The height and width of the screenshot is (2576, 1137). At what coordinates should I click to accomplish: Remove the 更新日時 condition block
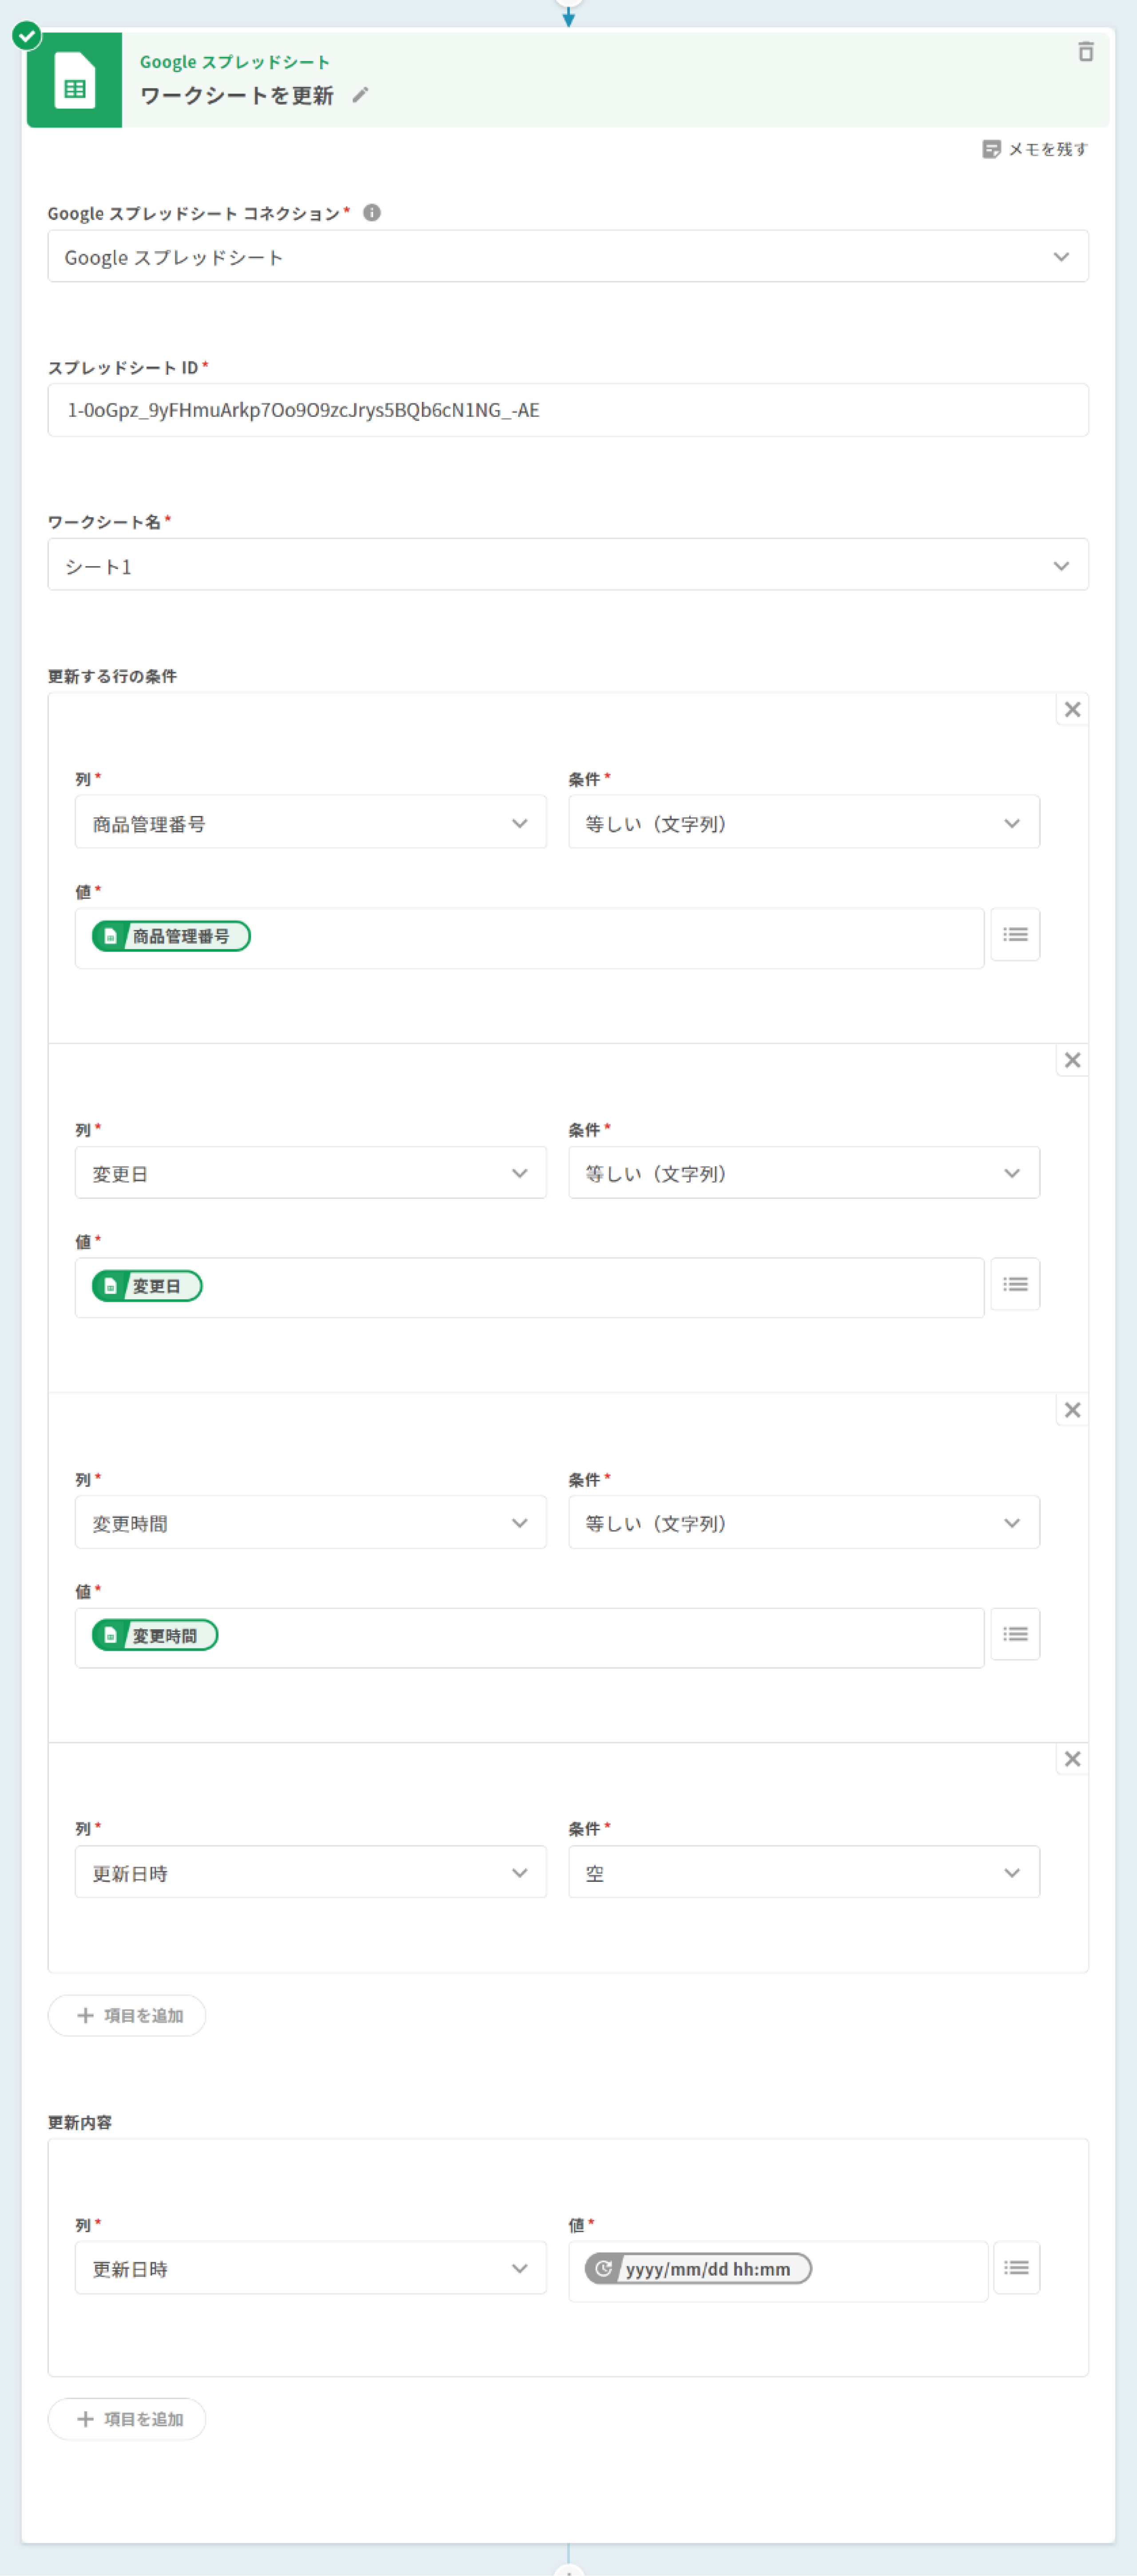click(1072, 1760)
